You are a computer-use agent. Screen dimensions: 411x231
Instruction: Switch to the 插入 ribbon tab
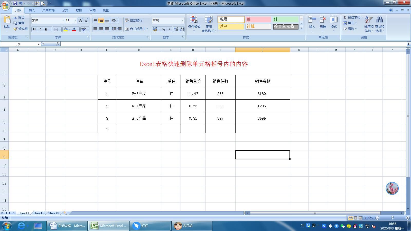[x=32, y=10]
